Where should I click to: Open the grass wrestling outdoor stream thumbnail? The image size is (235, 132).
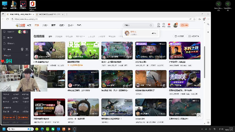49,50
